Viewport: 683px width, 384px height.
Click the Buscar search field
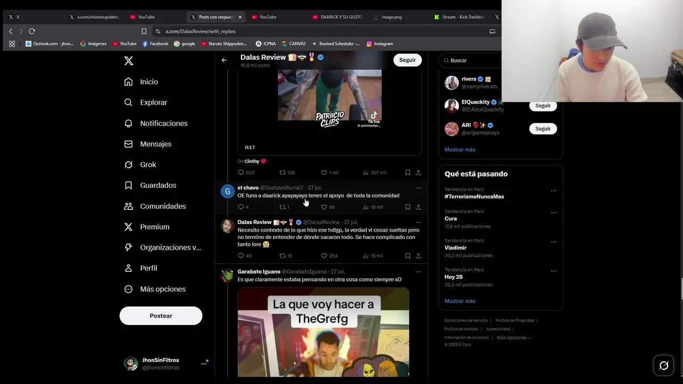coord(472,60)
